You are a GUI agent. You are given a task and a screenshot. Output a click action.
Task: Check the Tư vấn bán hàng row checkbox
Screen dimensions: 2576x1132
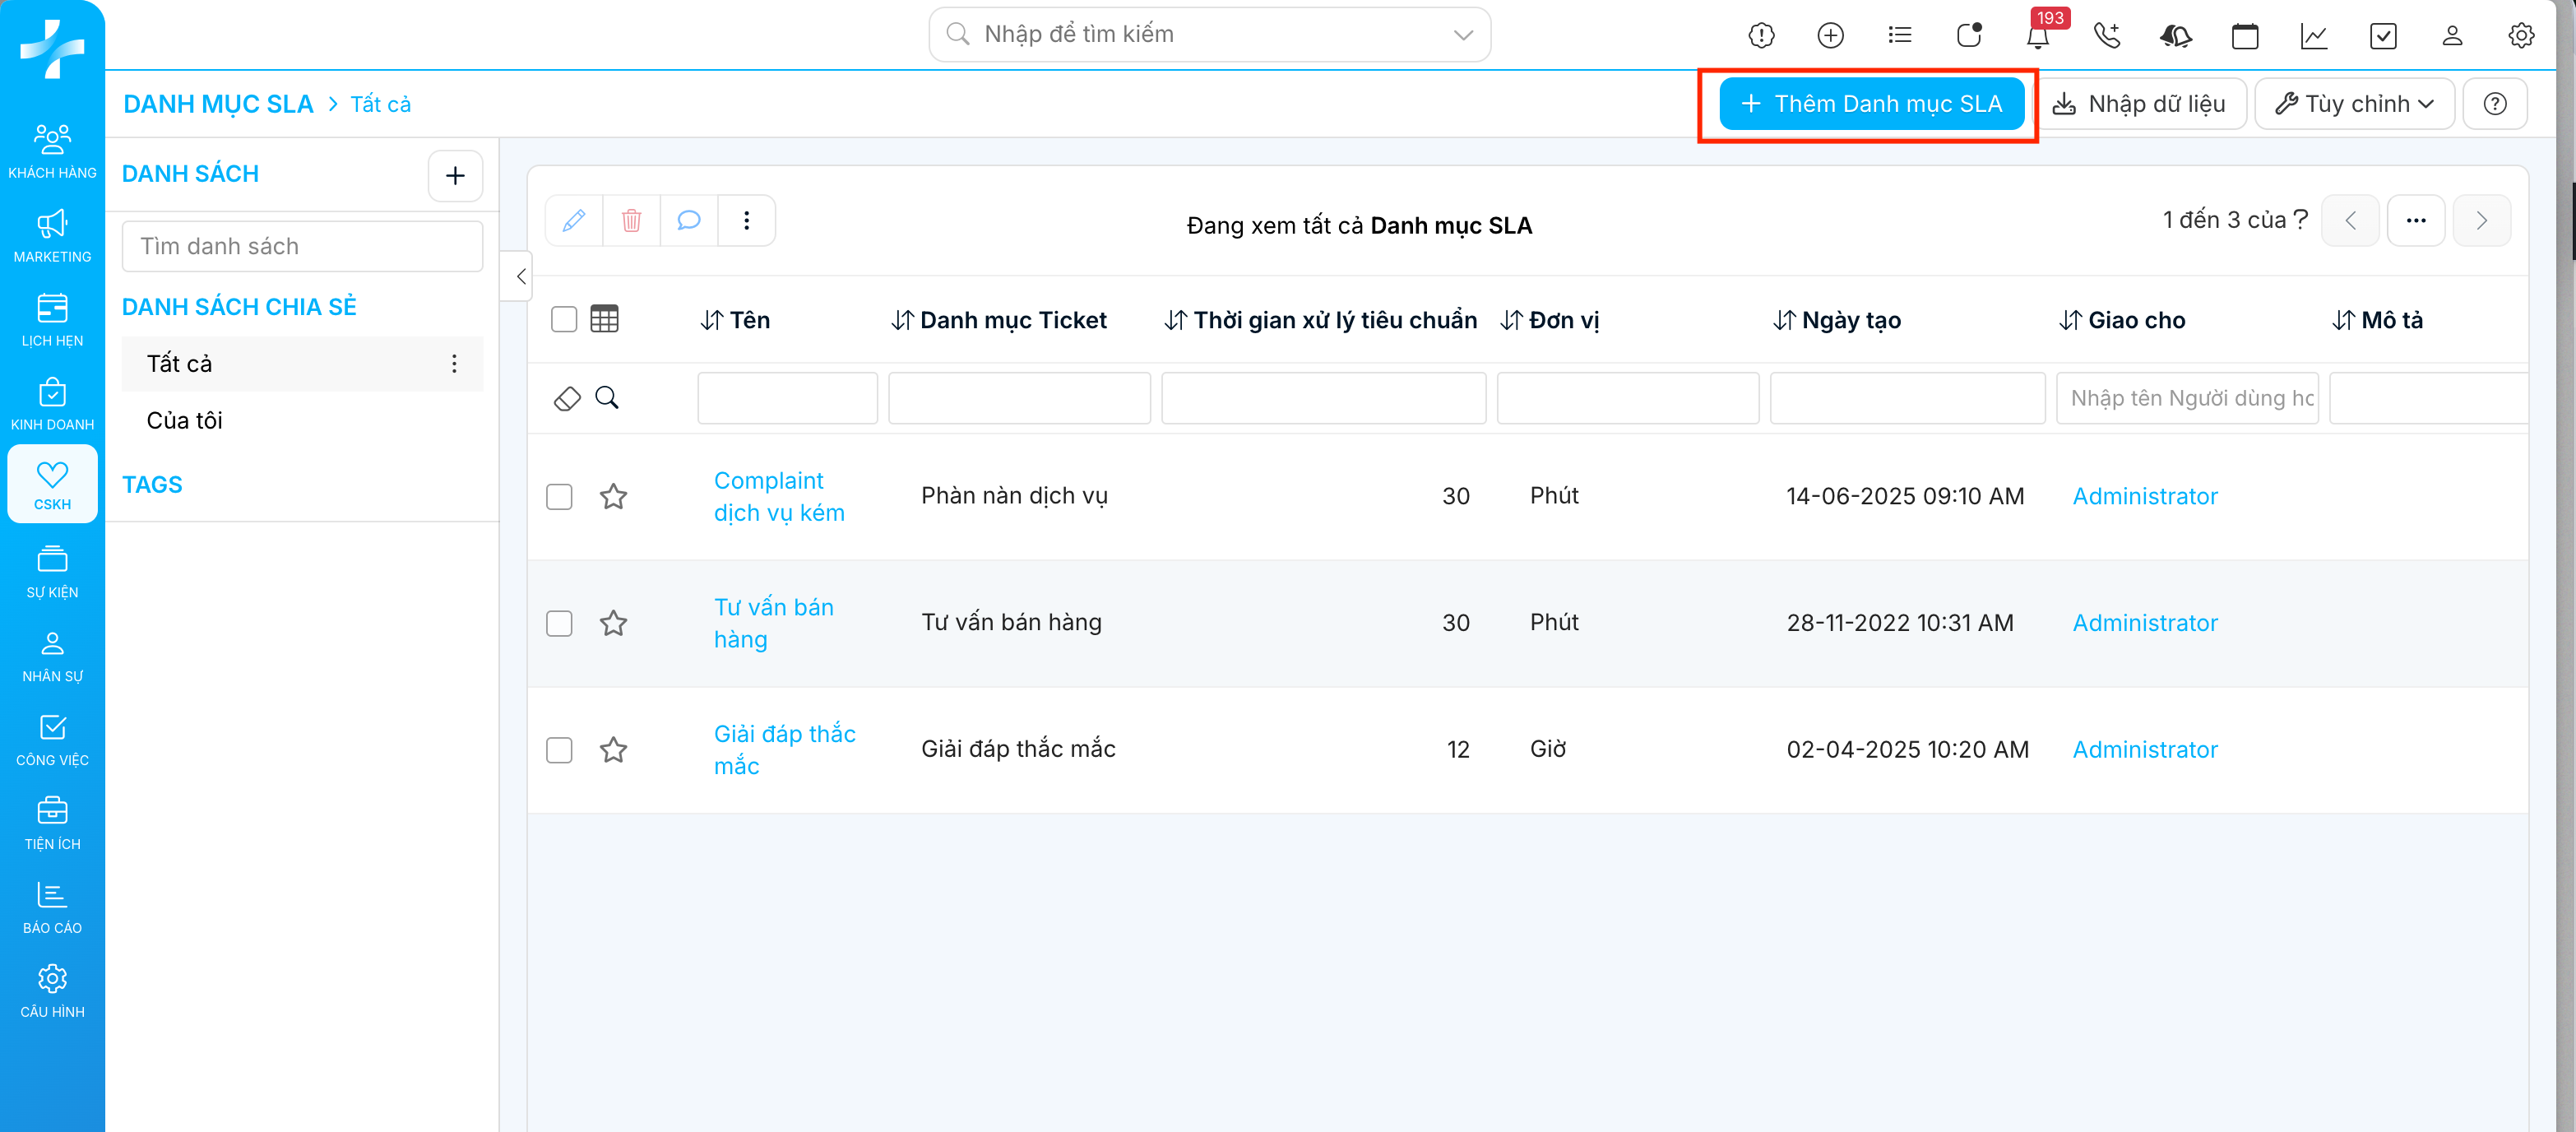pos(559,623)
